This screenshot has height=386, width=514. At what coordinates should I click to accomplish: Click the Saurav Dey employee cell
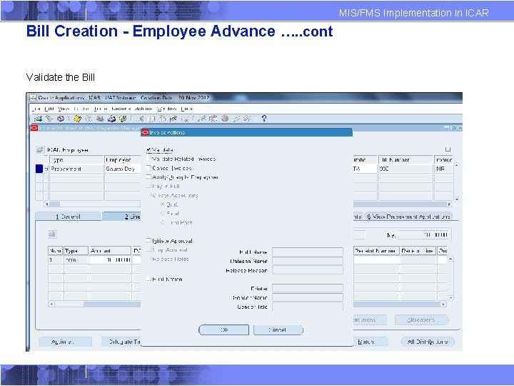pyautogui.click(x=123, y=169)
